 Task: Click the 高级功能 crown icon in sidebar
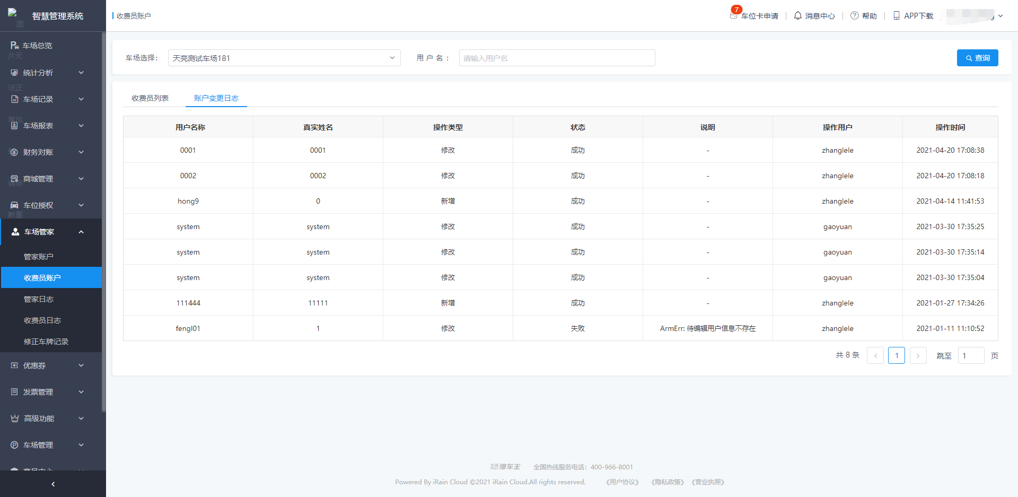click(x=14, y=418)
